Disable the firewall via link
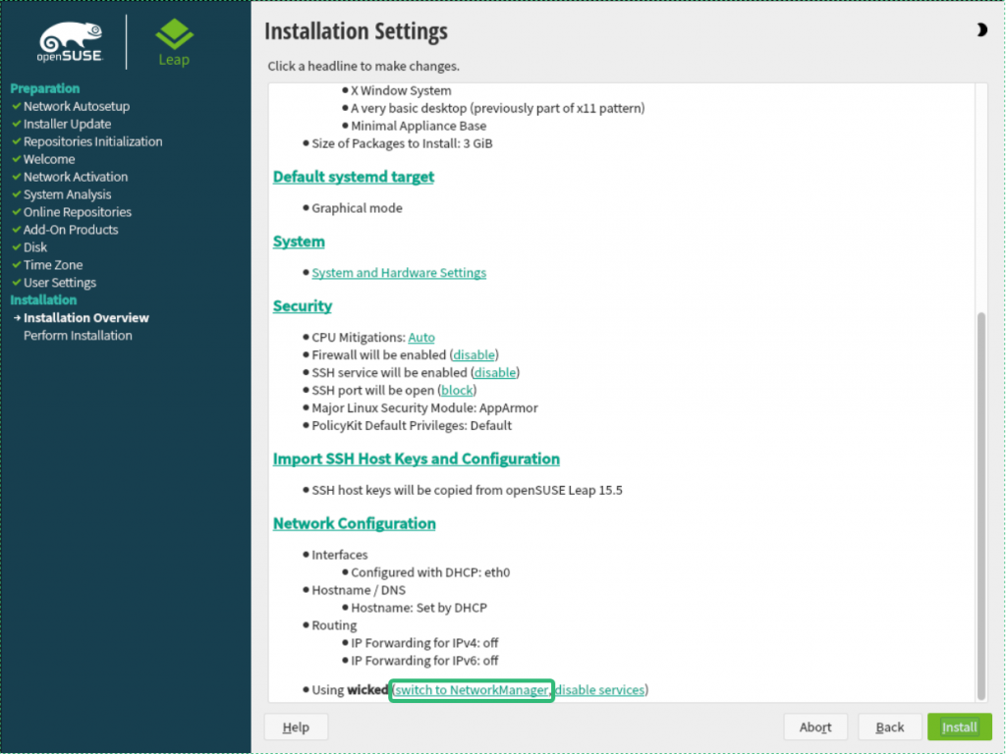This screenshot has width=1006, height=754. click(x=475, y=354)
